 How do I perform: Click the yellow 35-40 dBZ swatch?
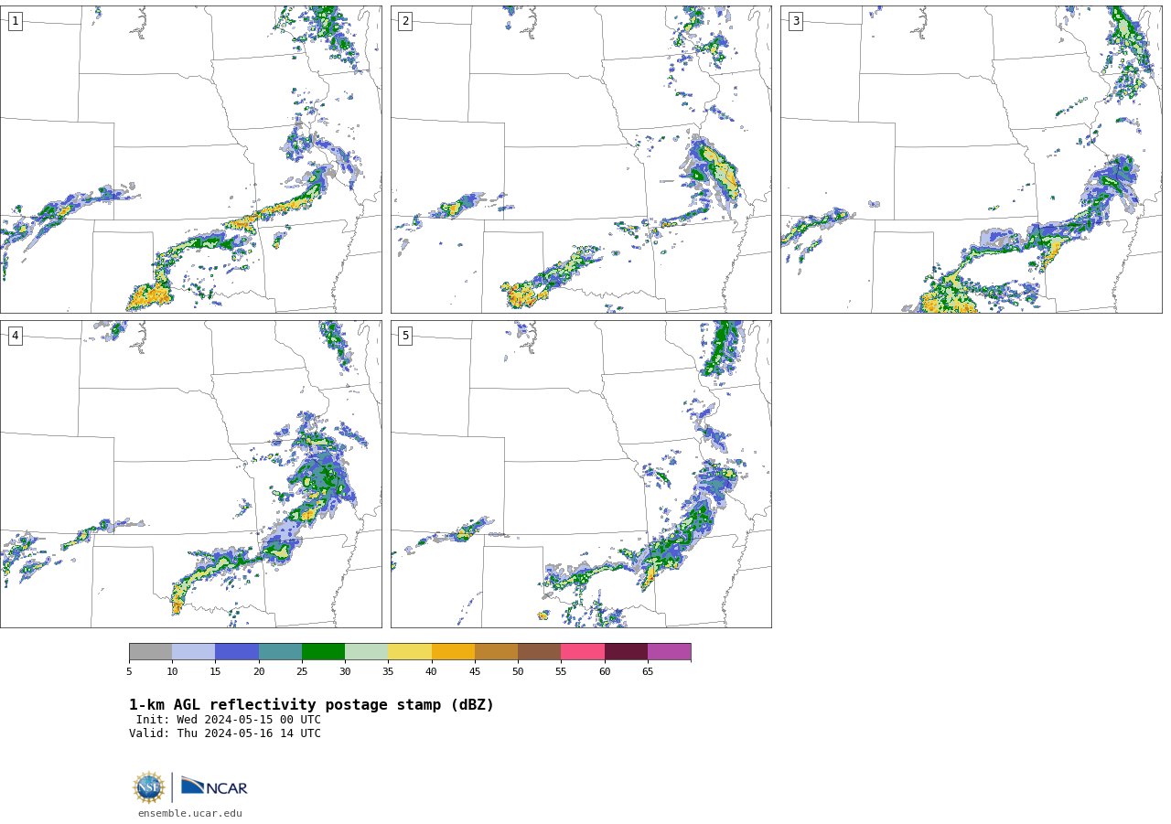[x=410, y=652]
